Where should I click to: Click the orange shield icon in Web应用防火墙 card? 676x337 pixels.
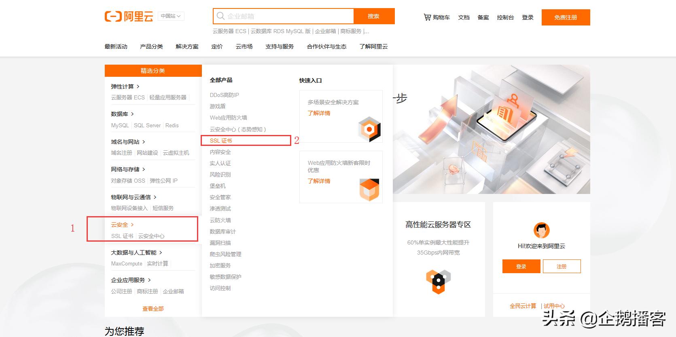click(369, 190)
